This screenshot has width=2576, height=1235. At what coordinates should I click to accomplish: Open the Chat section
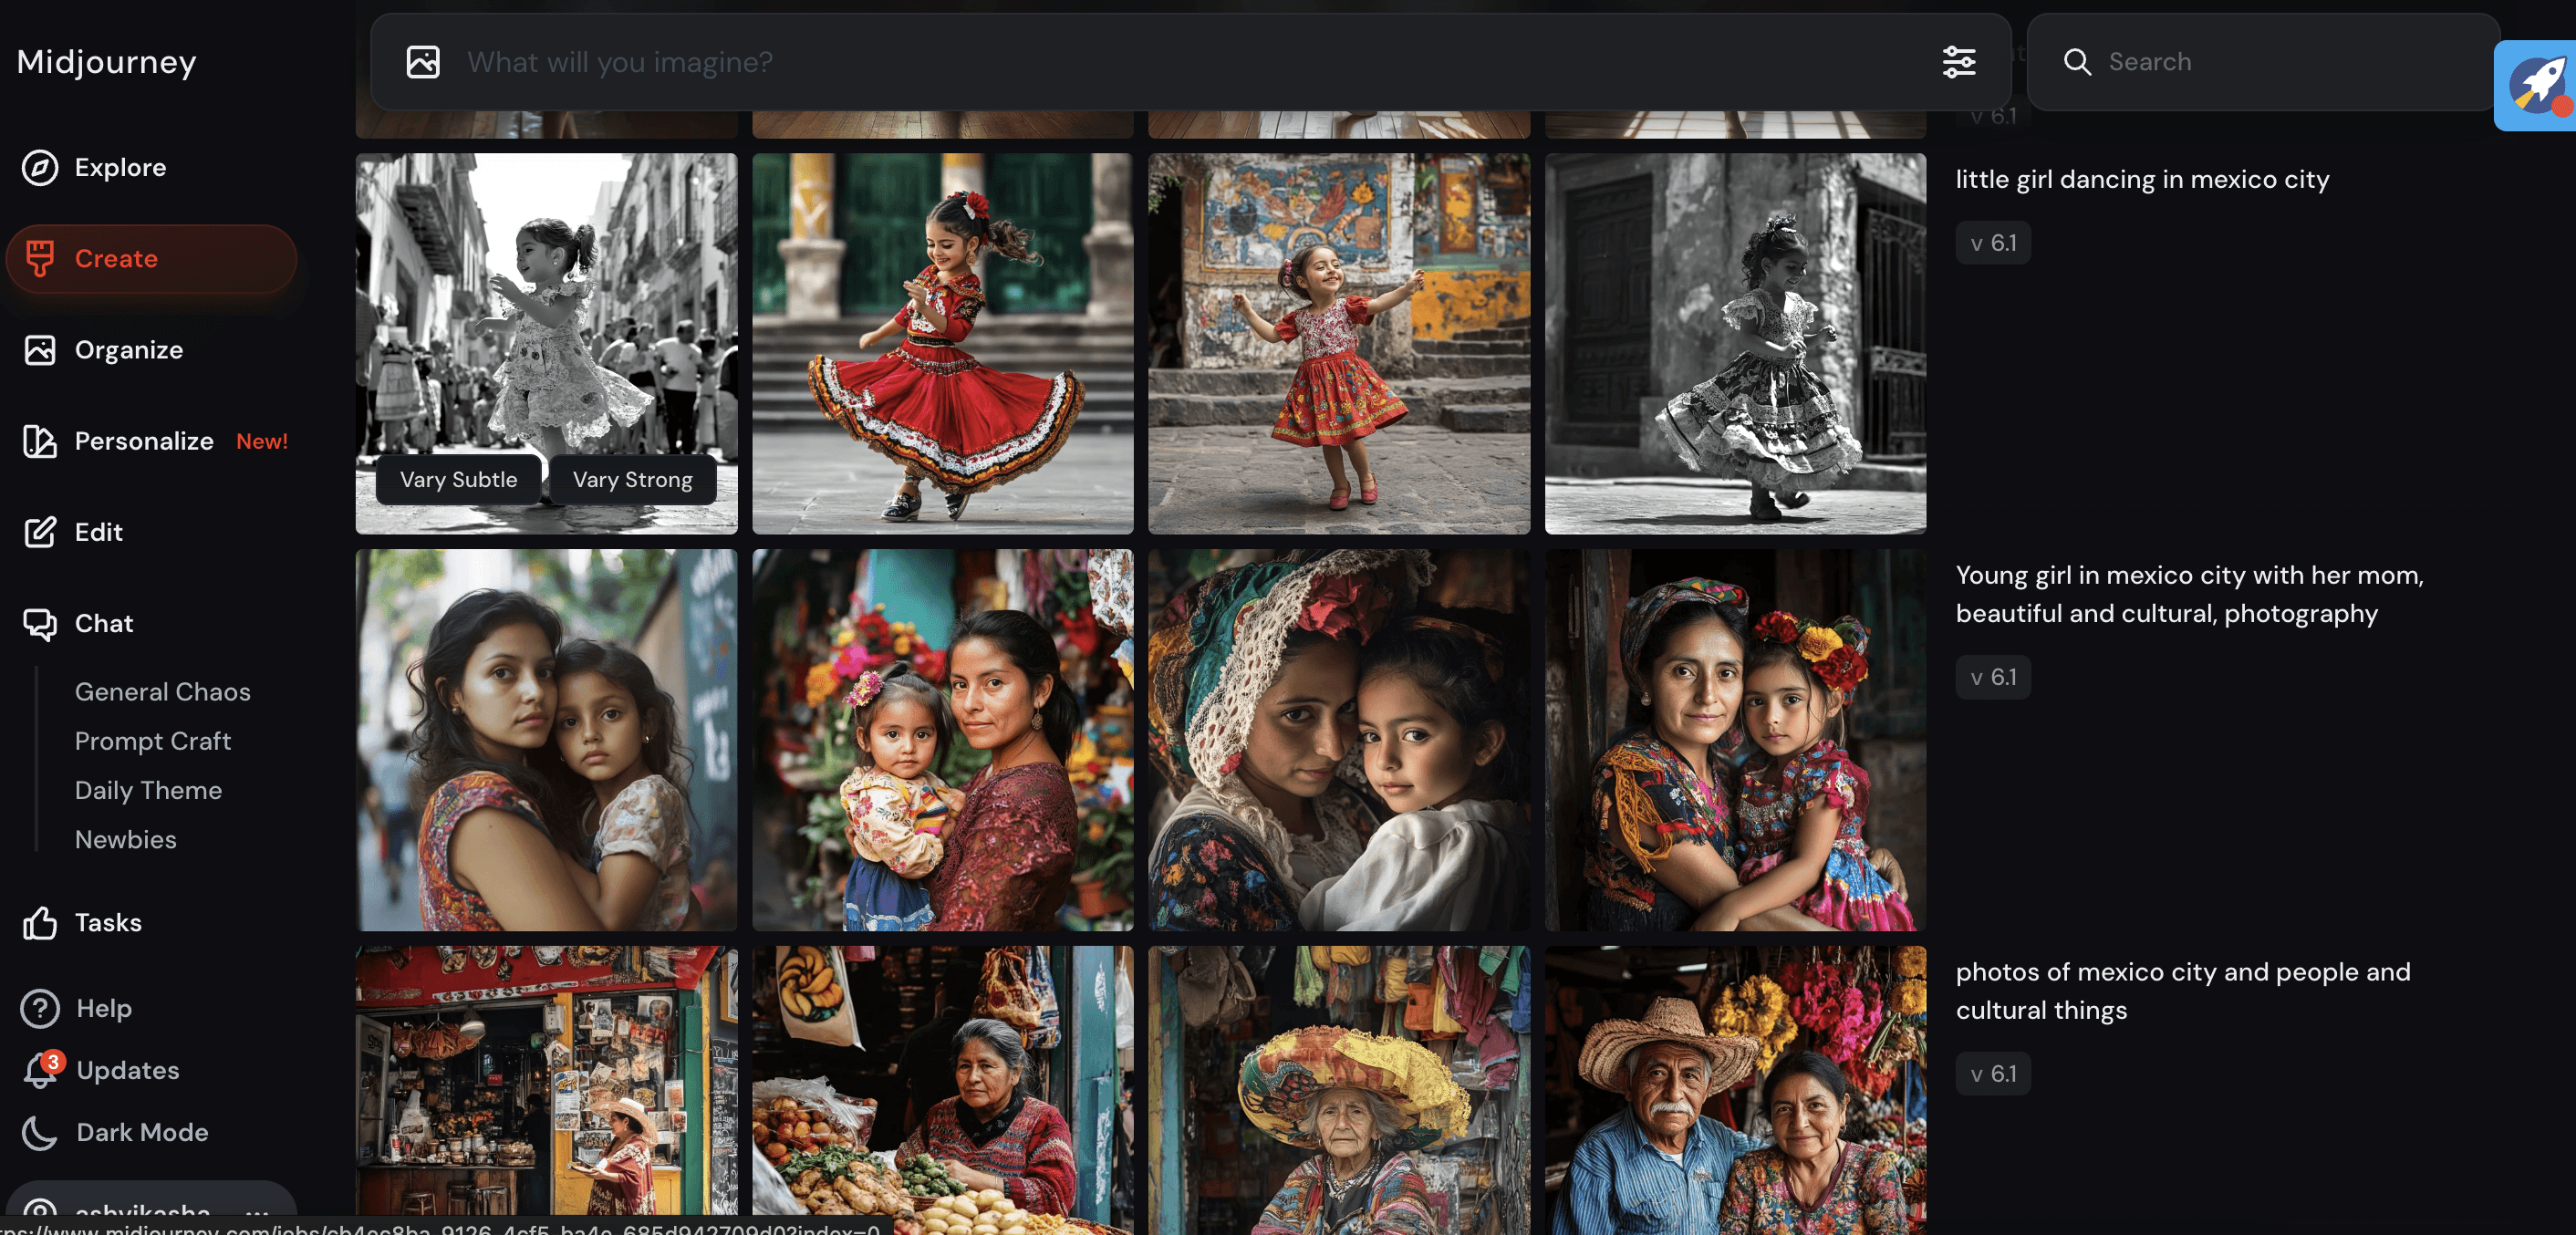point(103,623)
